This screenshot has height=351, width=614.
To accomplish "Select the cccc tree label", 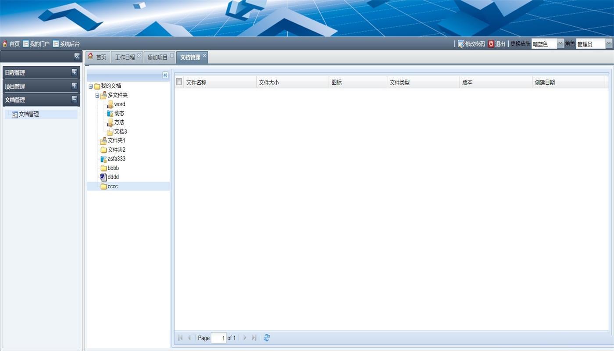I will click(113, 186).
